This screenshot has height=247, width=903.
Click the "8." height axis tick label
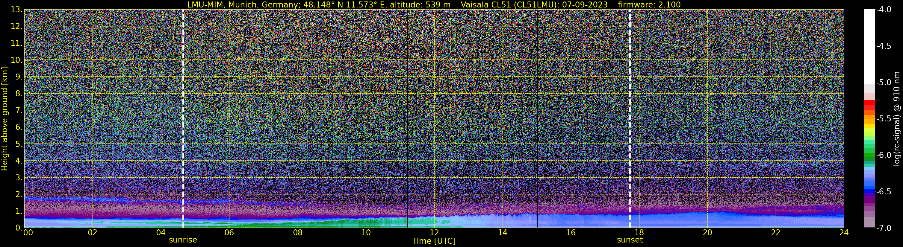19,94
